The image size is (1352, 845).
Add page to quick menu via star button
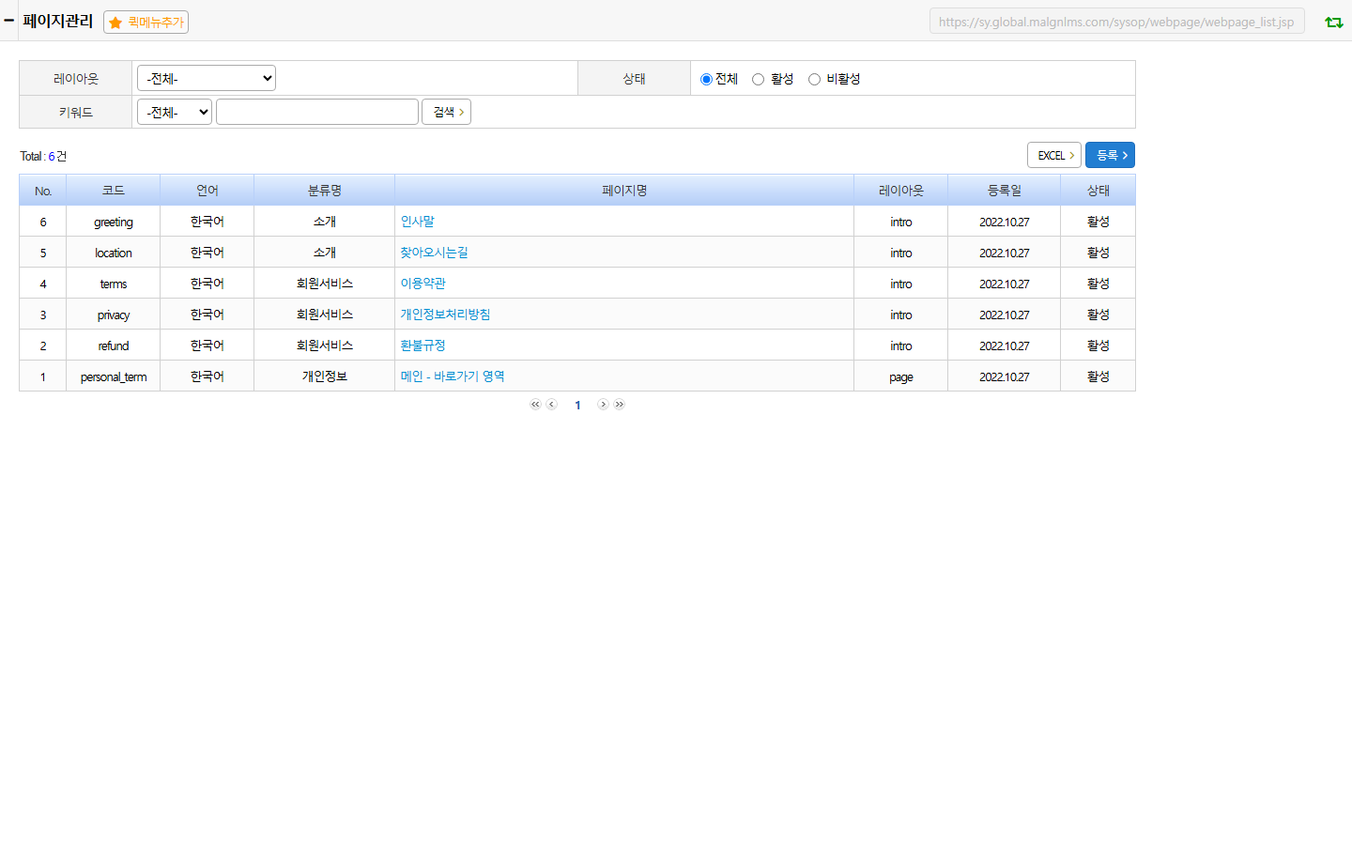point(146,22)
